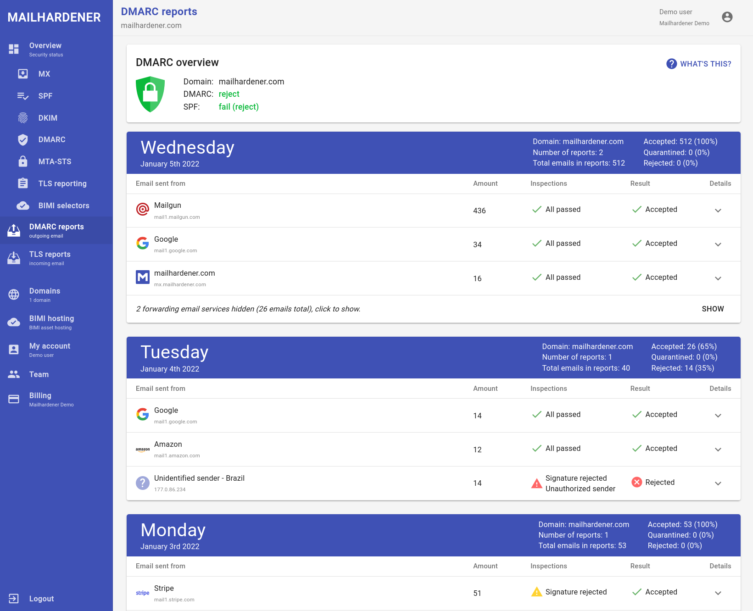This screenshot has height=611, width=753.
Task: Open the DKIM fingerprint icon
Action: [23, 118]
